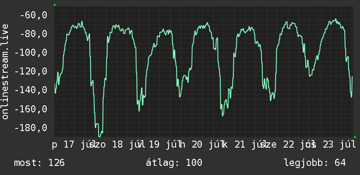
Task: Click the -60,0 Y-axis label
Action: (x=34, y=15)
